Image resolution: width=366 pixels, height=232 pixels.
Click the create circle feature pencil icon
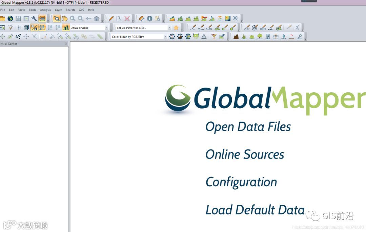coord(233,28)
